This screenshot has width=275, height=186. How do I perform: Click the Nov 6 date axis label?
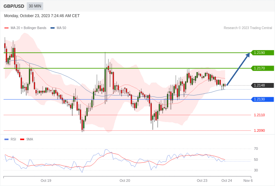(248, 181)
